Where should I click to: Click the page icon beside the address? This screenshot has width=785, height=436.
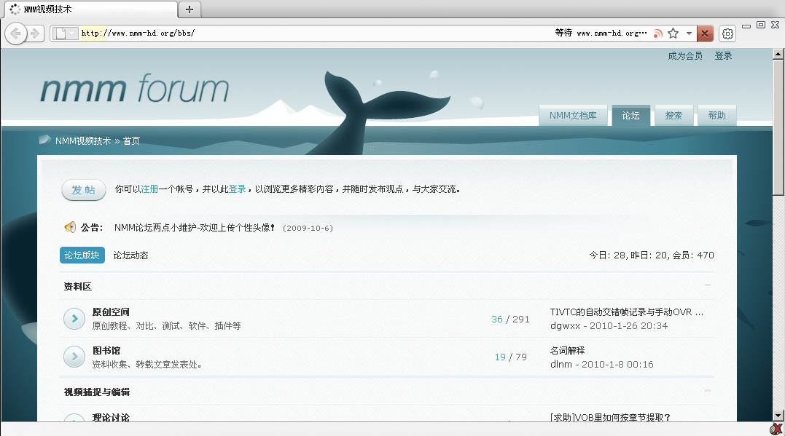click(60, 33)
